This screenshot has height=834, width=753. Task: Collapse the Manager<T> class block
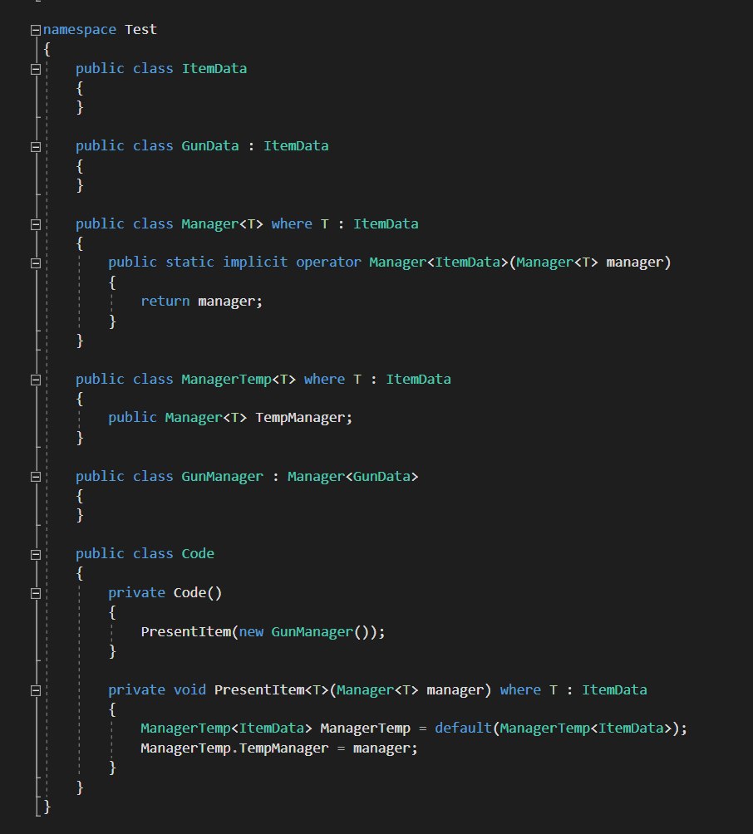[x=36, y=224]
